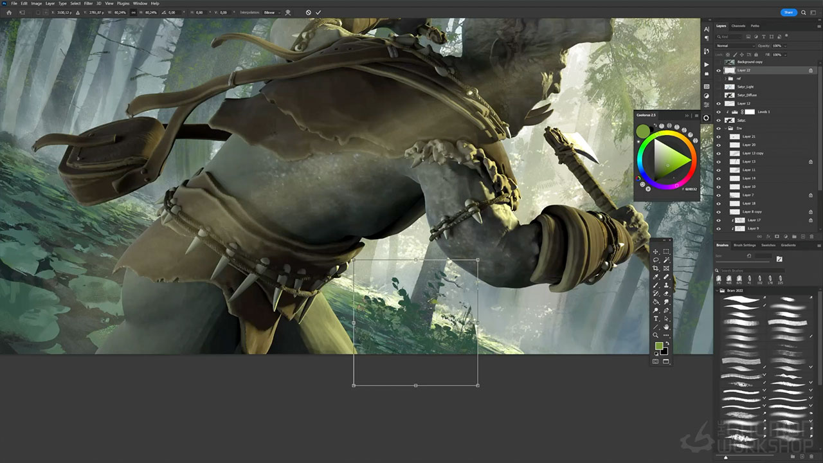This screenshot has width=823, height=463.
Task: Choose the Eraser tool
Action: pyautogui.click(x=666, y=293)
